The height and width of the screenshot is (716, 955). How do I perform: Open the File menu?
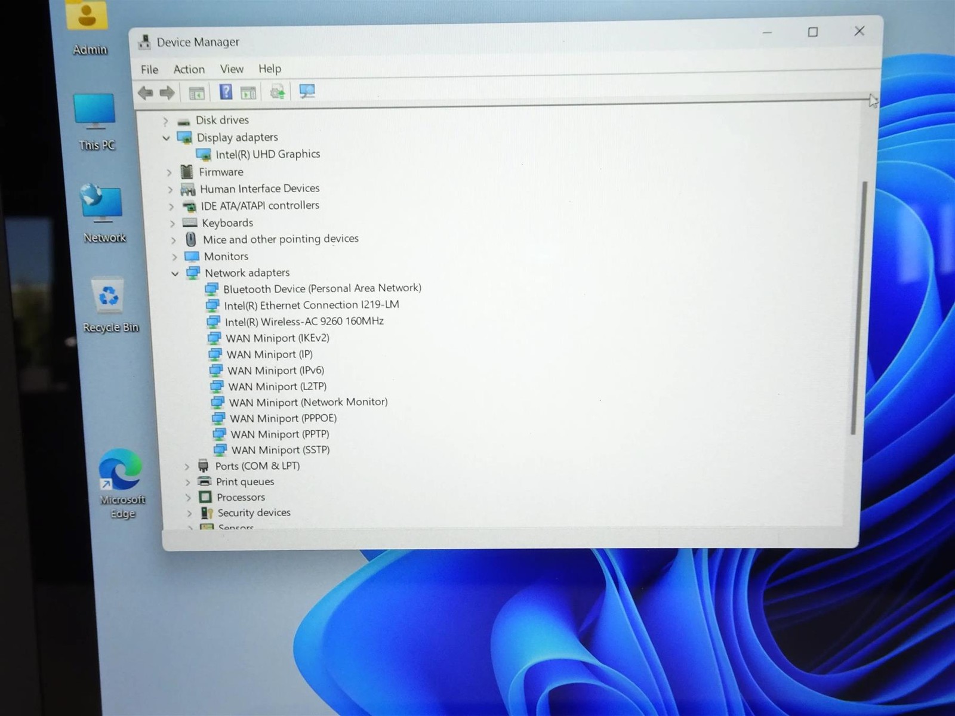pyautogui.click(x=149, y=70)
